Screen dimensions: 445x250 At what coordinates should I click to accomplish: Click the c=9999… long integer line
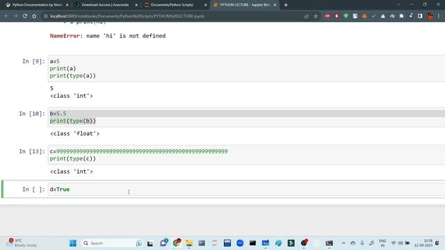[139, 151]
